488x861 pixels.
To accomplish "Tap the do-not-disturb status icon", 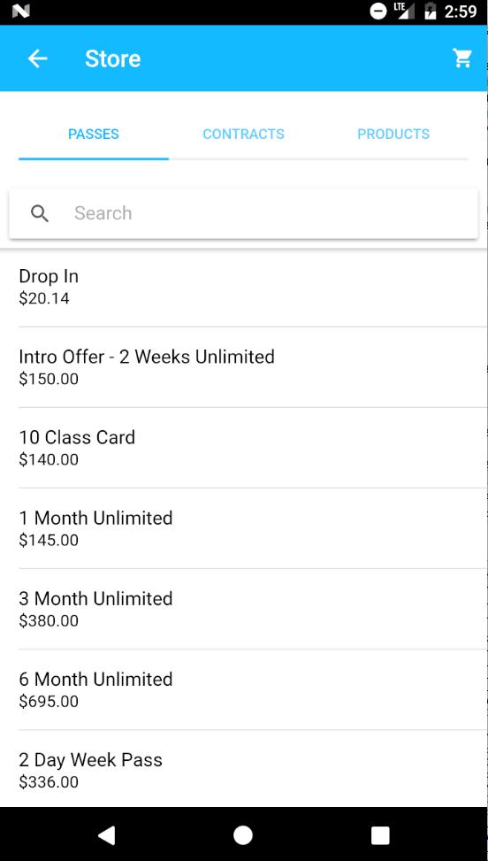I will click(378, 12).
